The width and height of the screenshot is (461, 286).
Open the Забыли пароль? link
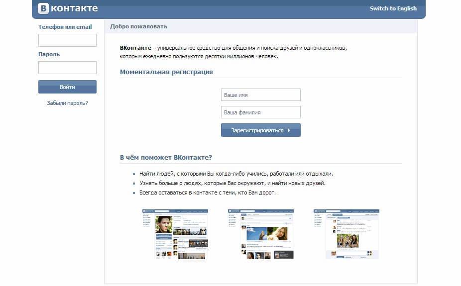click(x=67, y=103)
